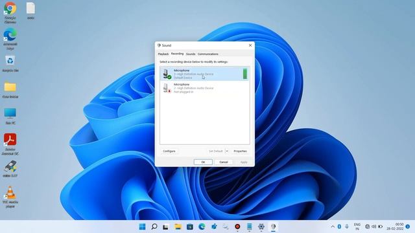Launch Adobe Acrobat desktop shortcut
The height and width of the screenshot is (233, 415).
click(x=10, y=144)
